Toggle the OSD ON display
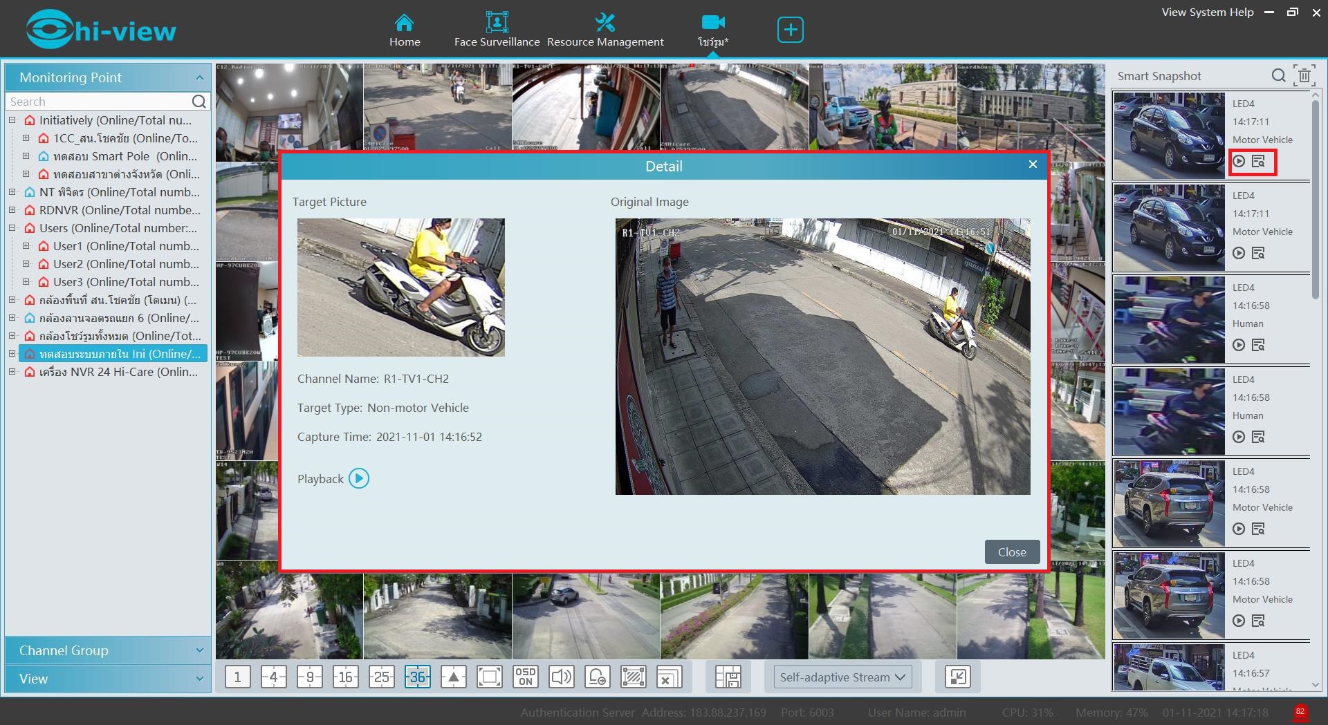The image size is (1328, 725). click(x=526, y=677)
